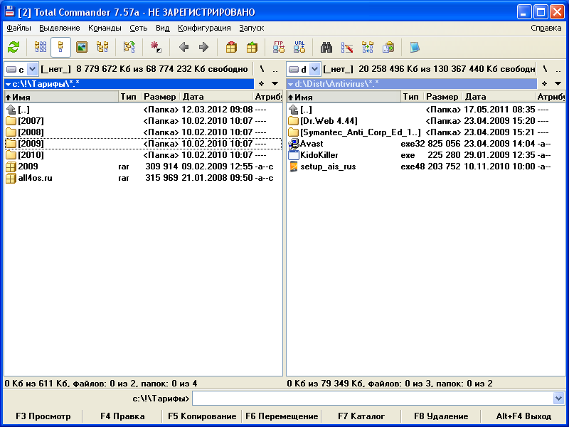Open the Команды menu

tap(105, 28)
